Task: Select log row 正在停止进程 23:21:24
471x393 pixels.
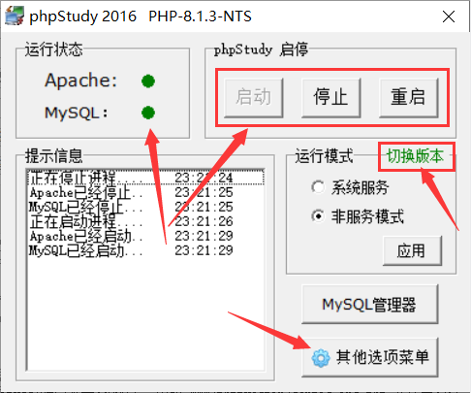Action: (145, 178)
